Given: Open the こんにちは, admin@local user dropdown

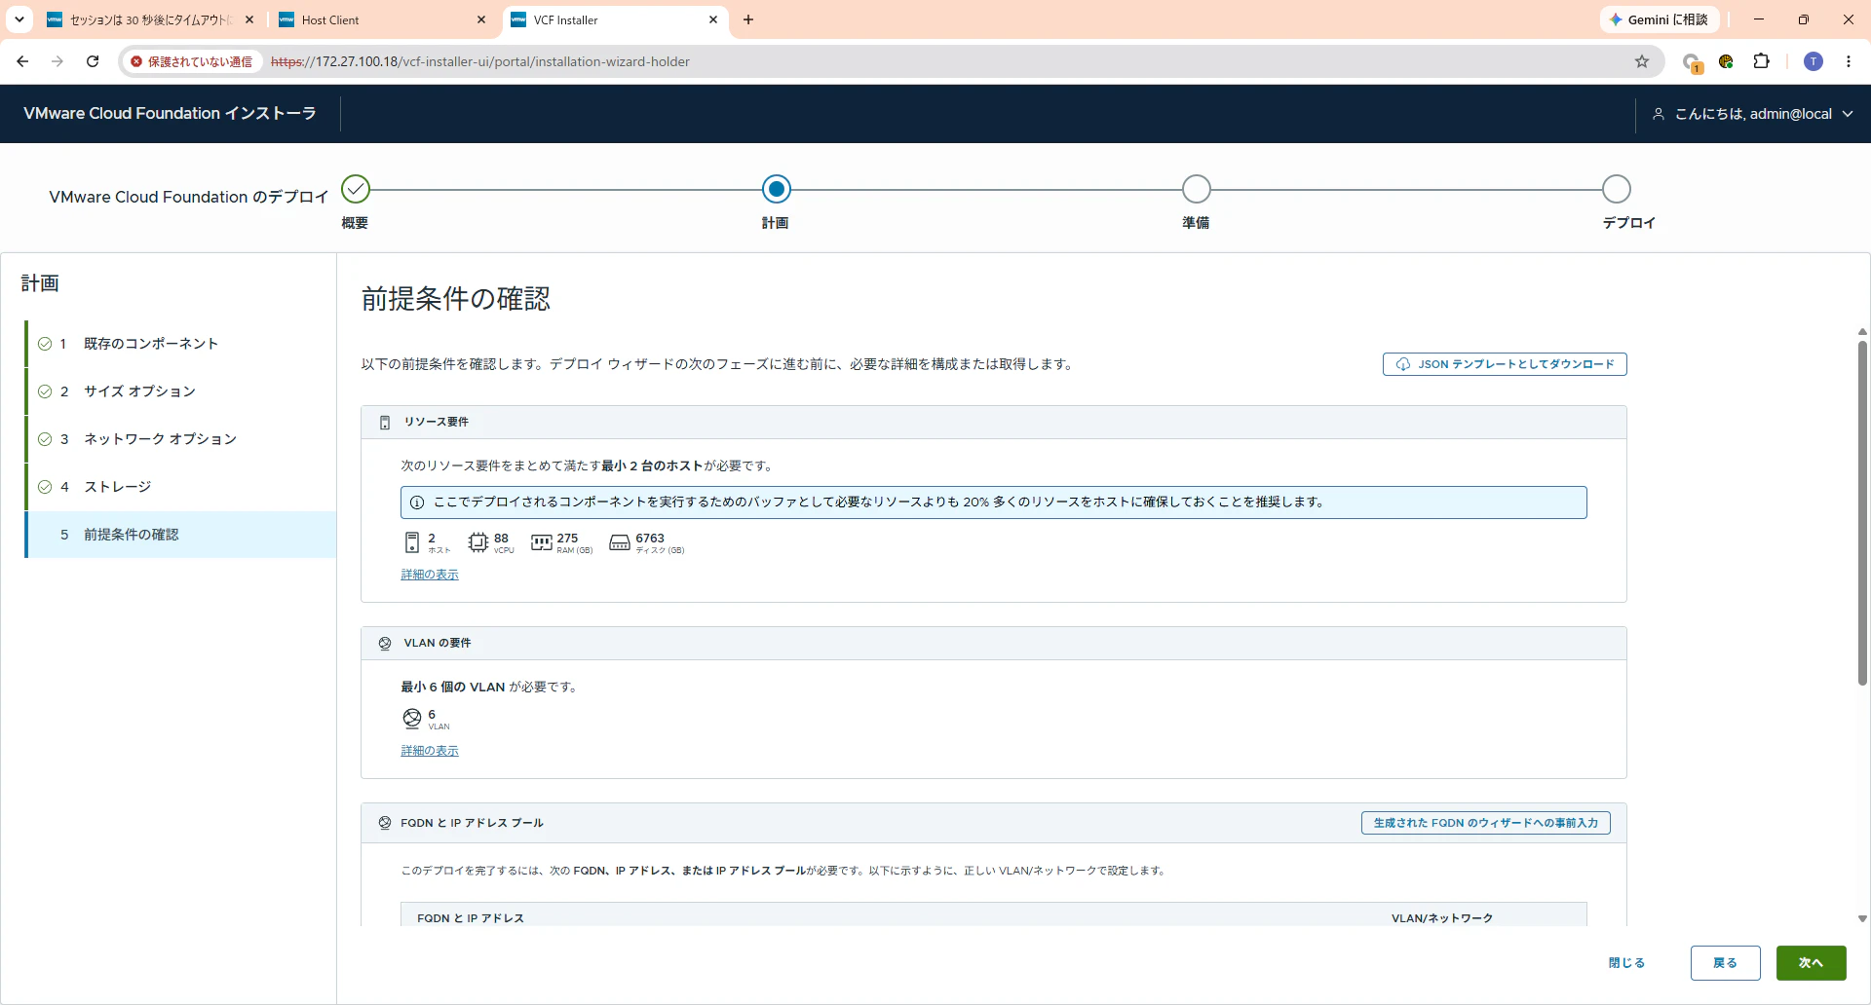Looking at the screenshot, I should [x=1753, y=114].
